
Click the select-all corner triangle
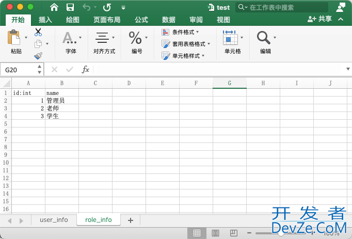pos(6,83)
